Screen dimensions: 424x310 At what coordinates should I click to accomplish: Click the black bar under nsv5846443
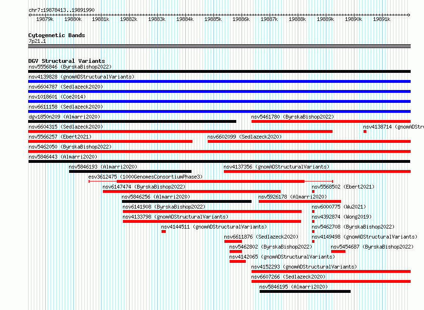(x=219, y=161)
